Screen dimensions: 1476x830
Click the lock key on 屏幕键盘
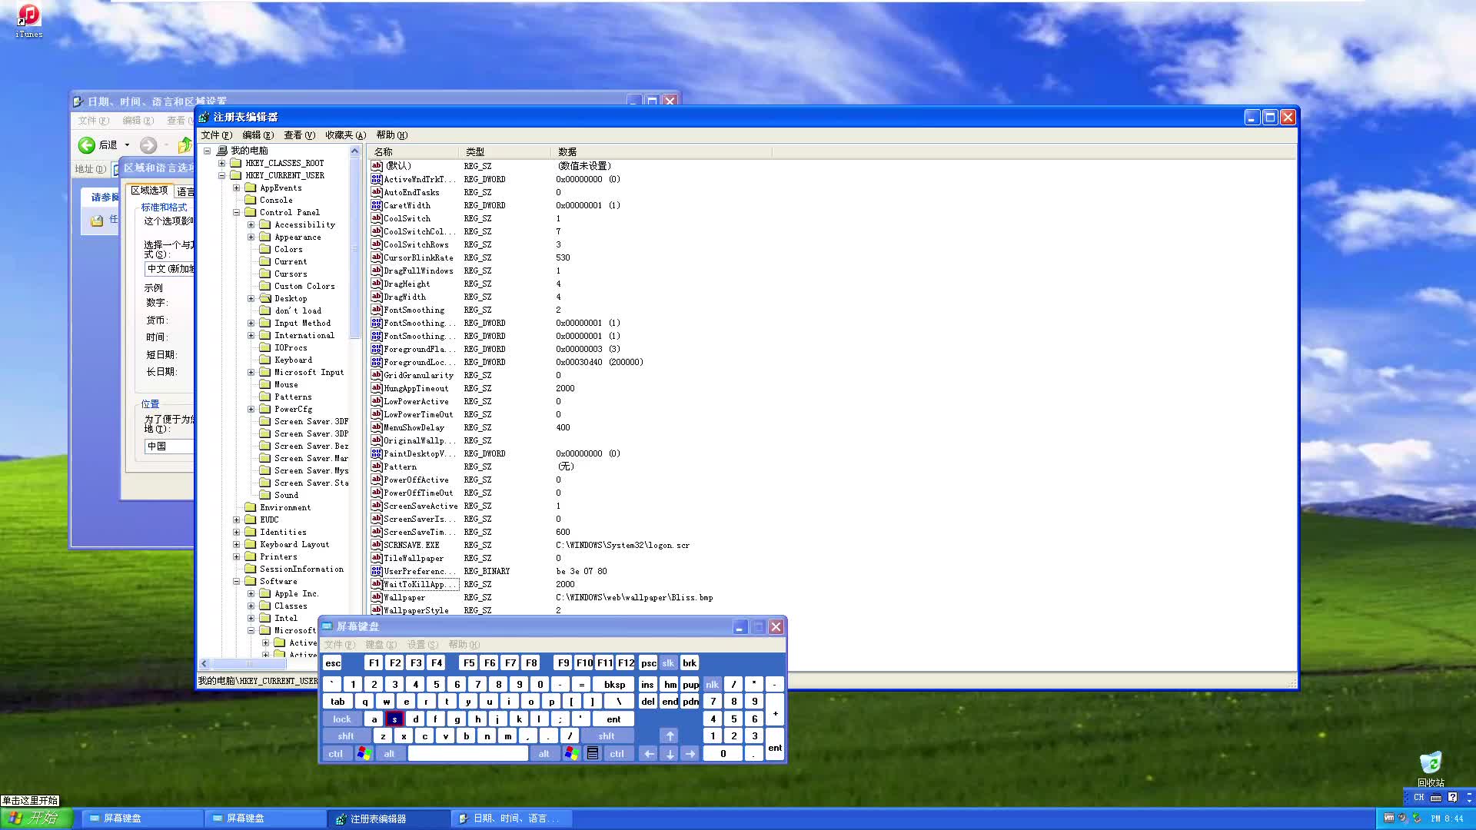[x=343, y=719]
